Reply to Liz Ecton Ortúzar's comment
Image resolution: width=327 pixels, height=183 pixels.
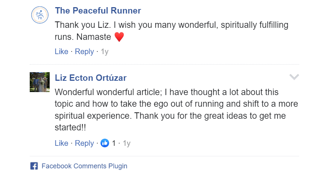tap(84, 143)
